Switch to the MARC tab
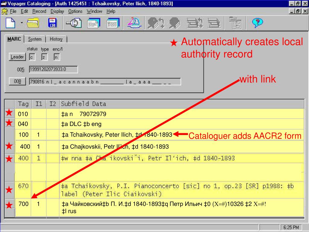The width and height of the screenshot is (309, 232). (x=14, y=39)
